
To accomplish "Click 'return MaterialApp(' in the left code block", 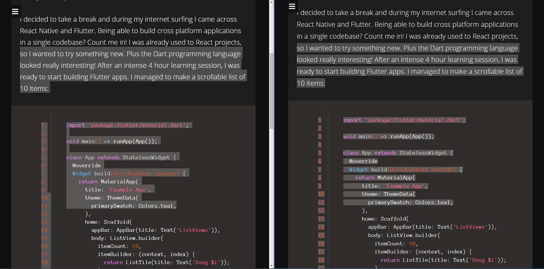I will point(108,182).
